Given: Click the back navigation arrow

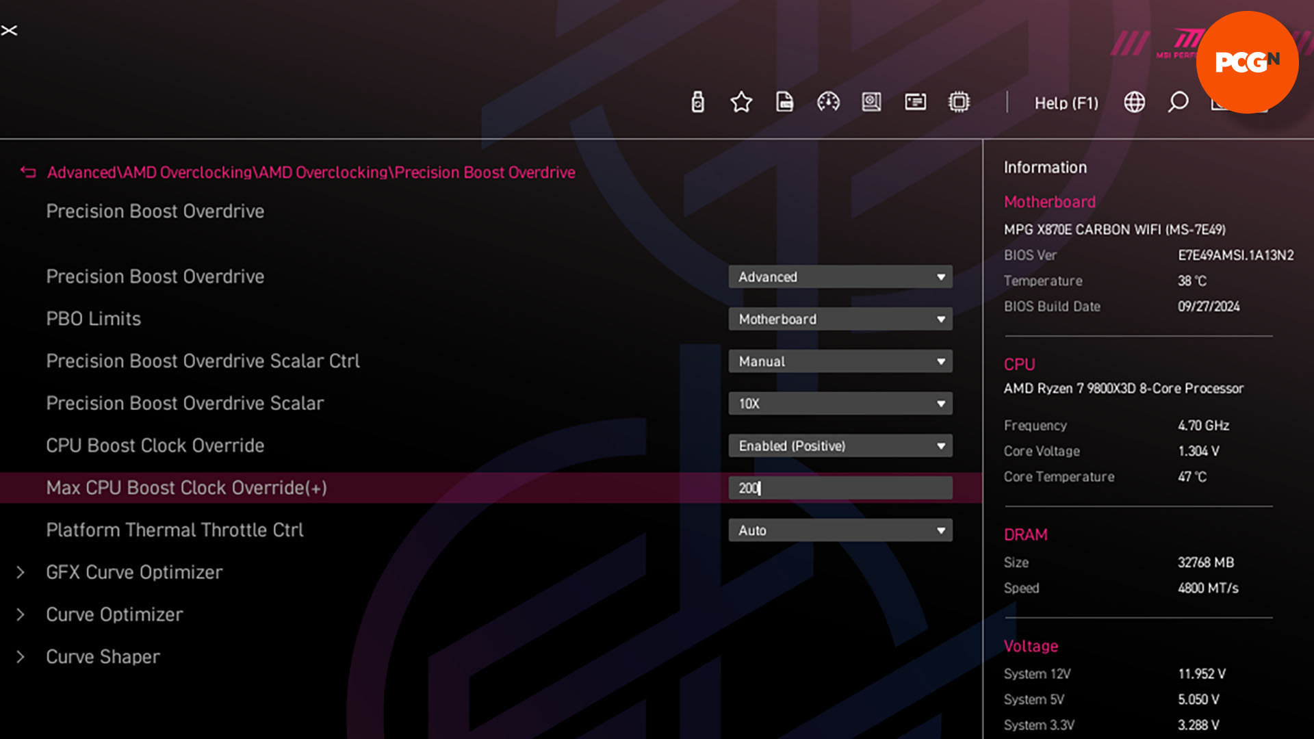Looking at the screenshot, I should [27, 172].
